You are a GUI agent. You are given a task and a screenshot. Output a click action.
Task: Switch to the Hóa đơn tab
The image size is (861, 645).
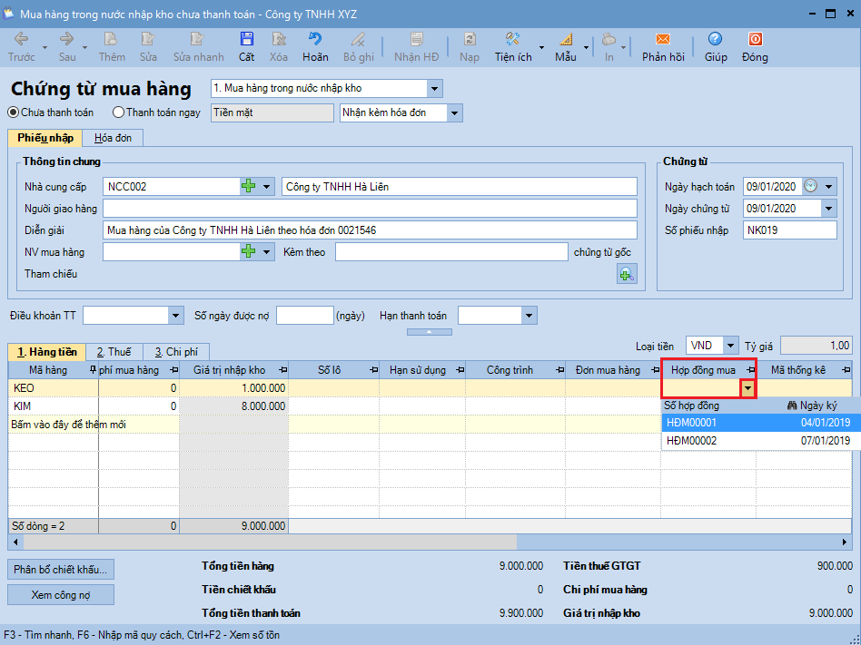pos(113,138)
